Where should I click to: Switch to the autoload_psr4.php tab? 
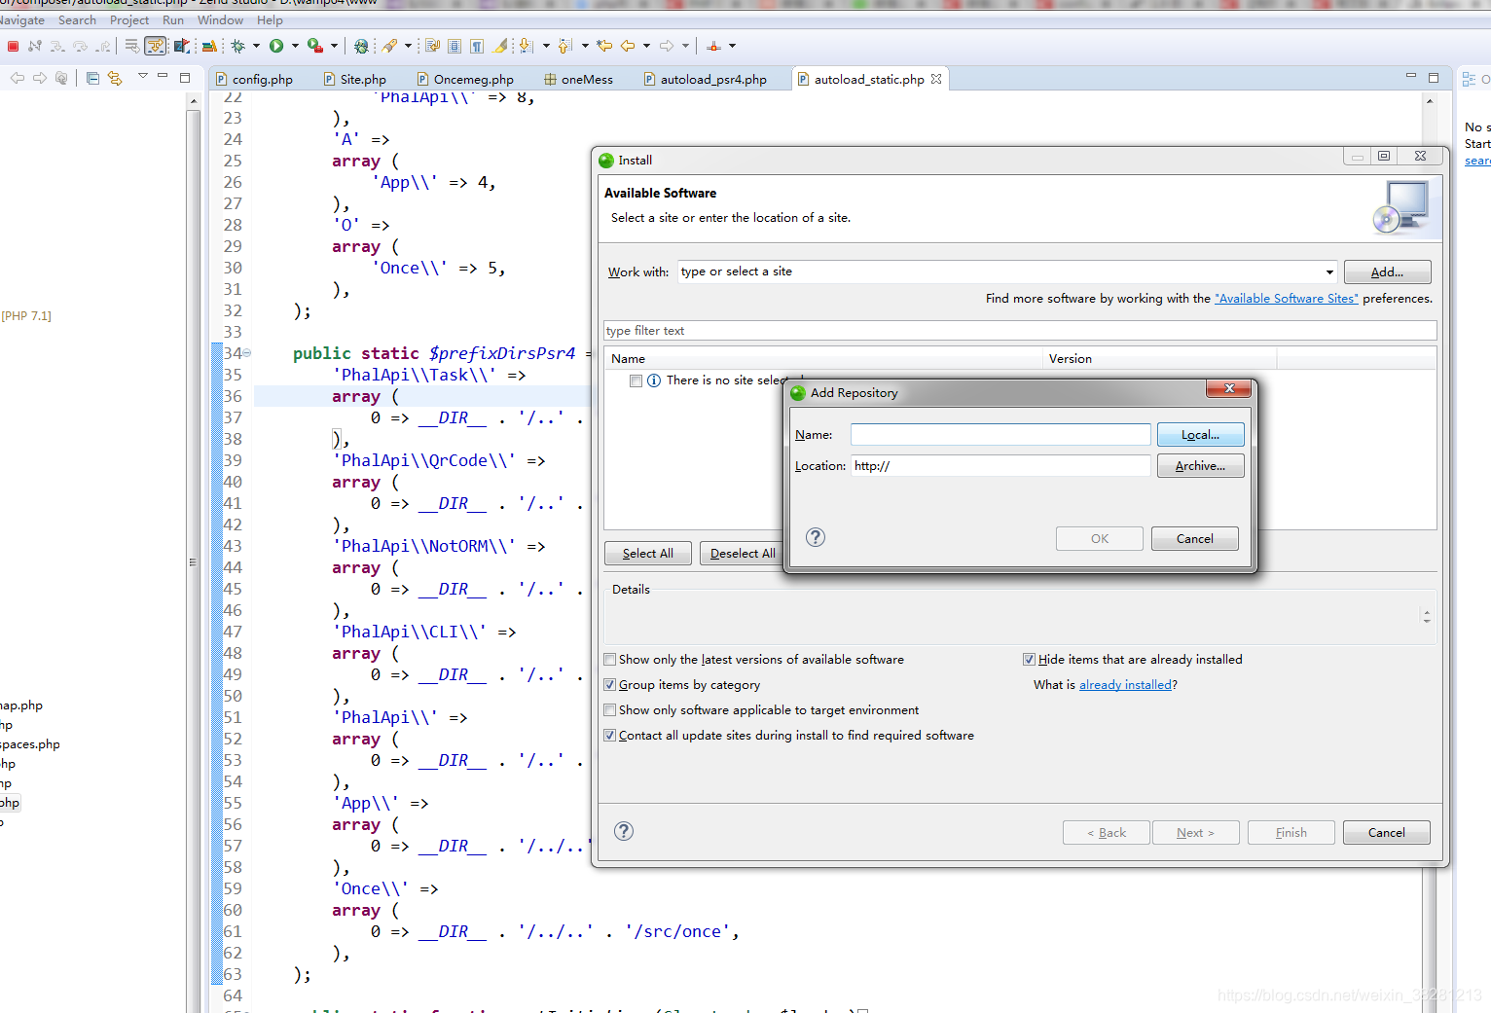[x=706, y=80]
